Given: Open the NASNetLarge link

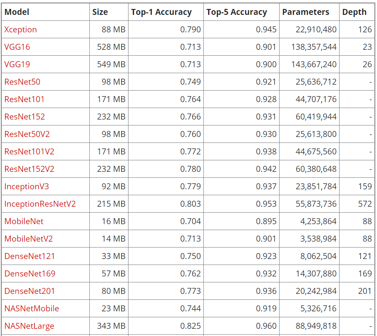Looking at the screenshot, I should pos(29,326).
